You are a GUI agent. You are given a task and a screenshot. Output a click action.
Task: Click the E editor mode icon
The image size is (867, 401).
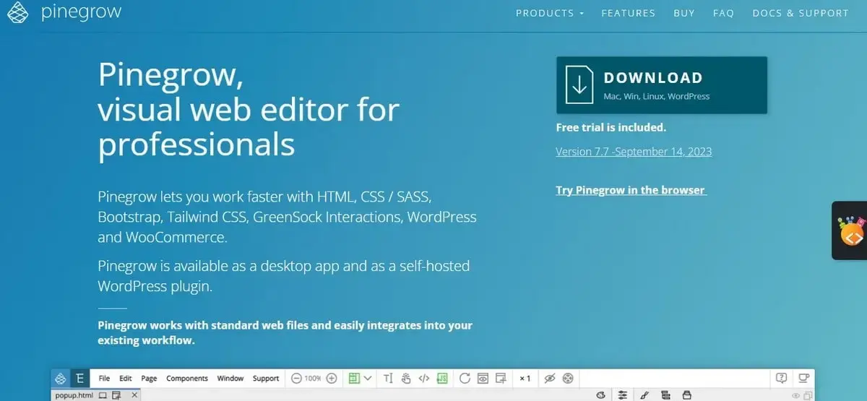point(79,379)
